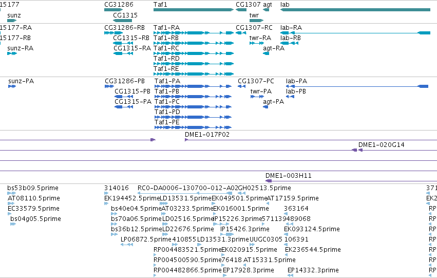Select the DME1-003H11 clone end arrow

click(x=269, y=181)
